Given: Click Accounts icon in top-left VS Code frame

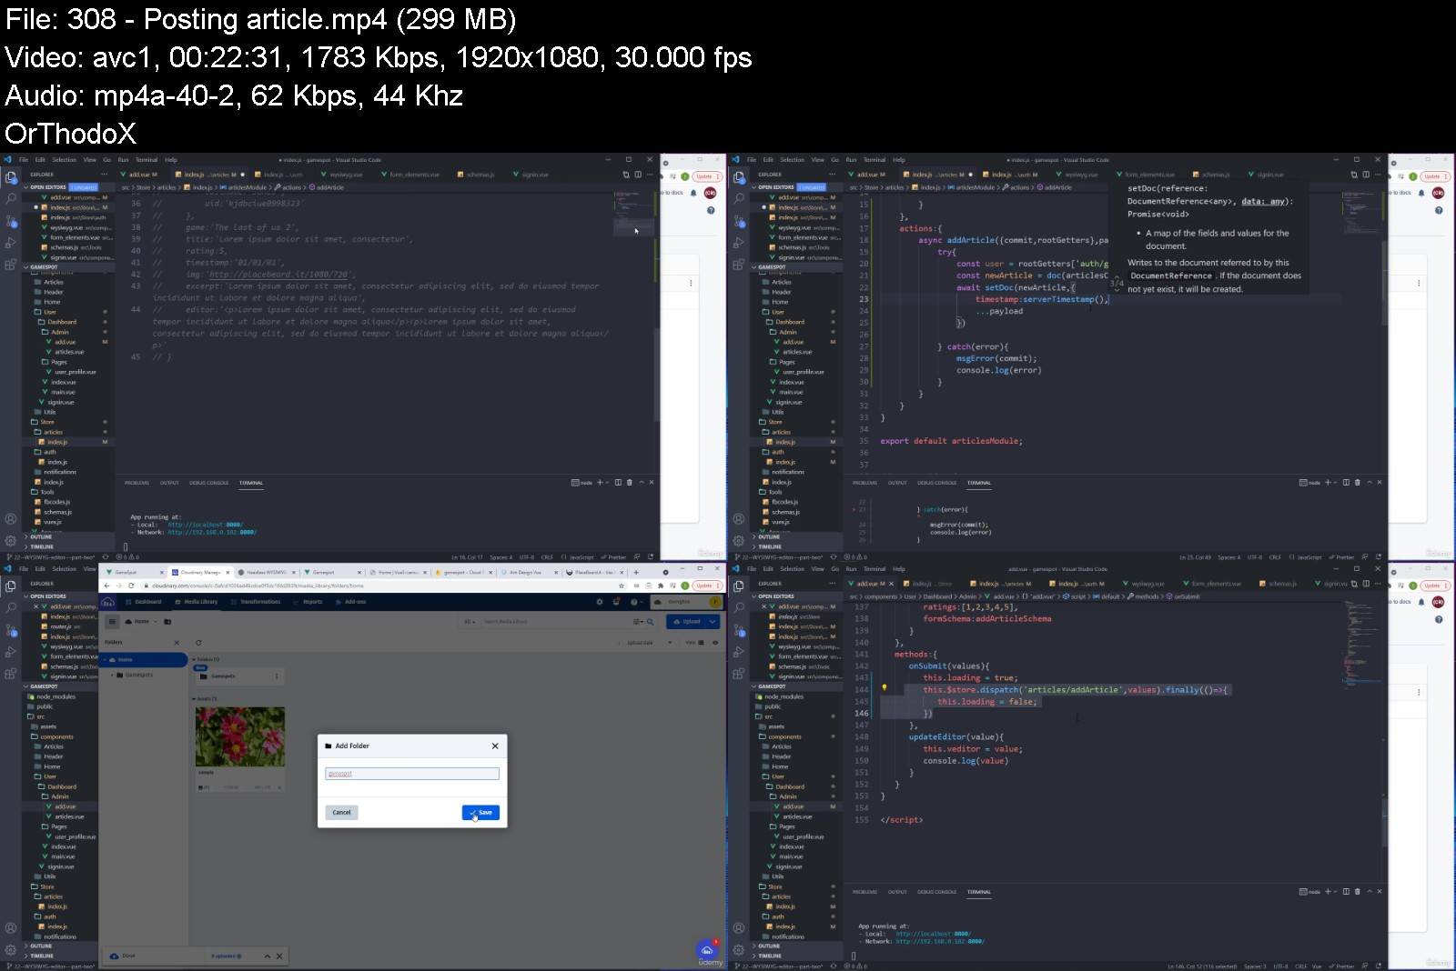Looking at the screenshot, I should coord(11,519).
